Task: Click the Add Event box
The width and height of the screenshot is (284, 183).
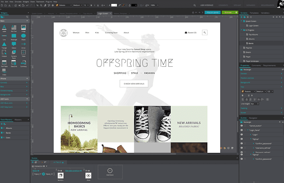Action: (110, 172)
